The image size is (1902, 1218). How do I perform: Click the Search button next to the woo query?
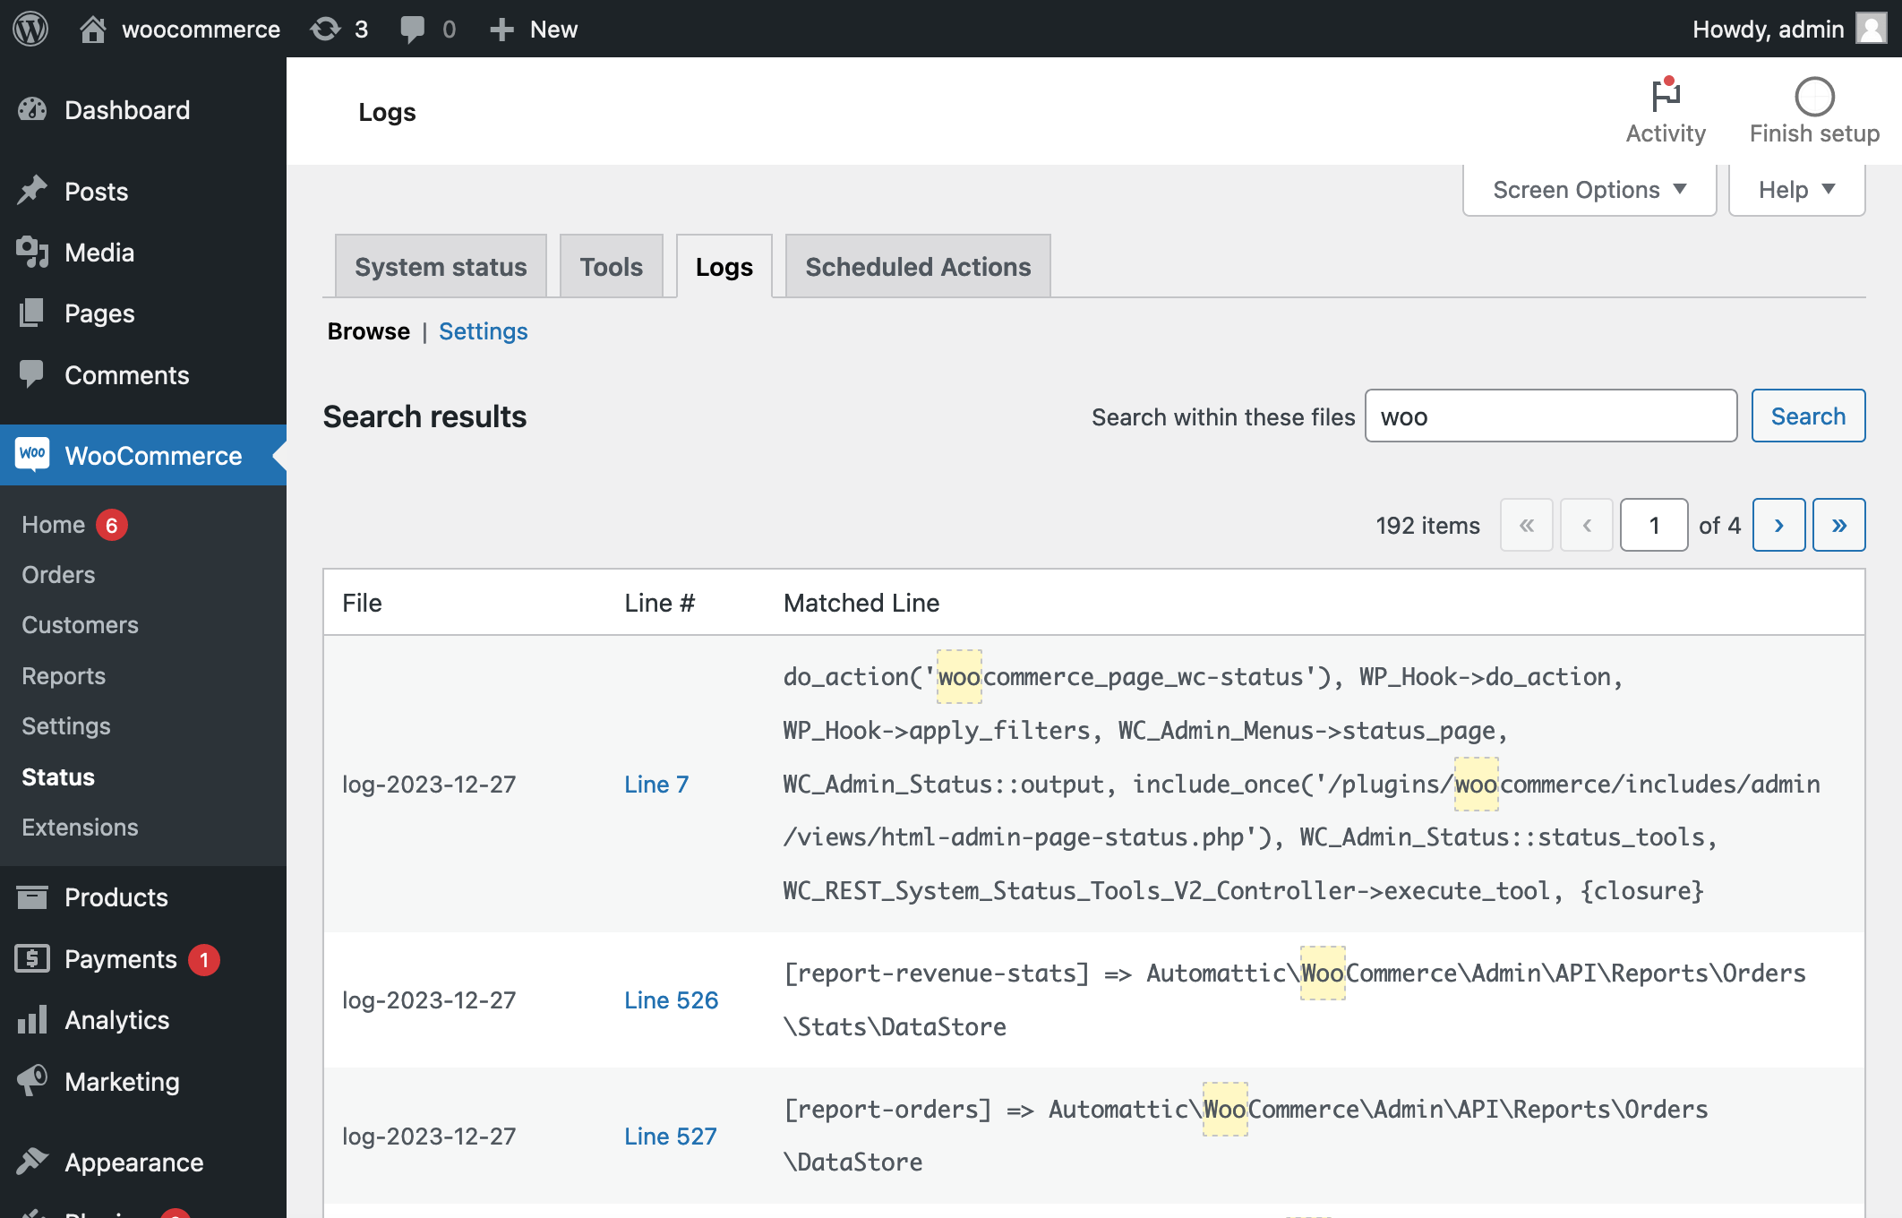tap(1807, 416)
